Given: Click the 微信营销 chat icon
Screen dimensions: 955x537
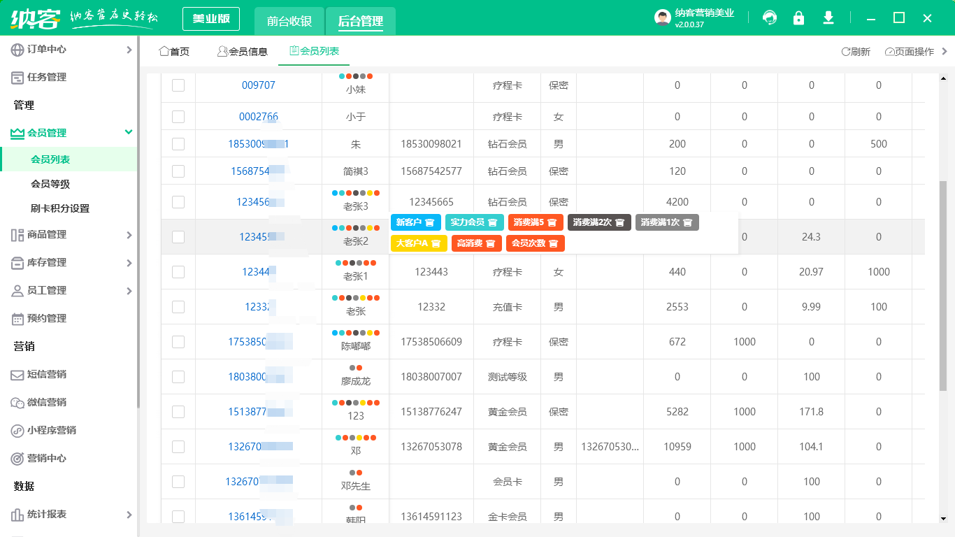Looking at the screenshot, I should click(x=17, y=403).
